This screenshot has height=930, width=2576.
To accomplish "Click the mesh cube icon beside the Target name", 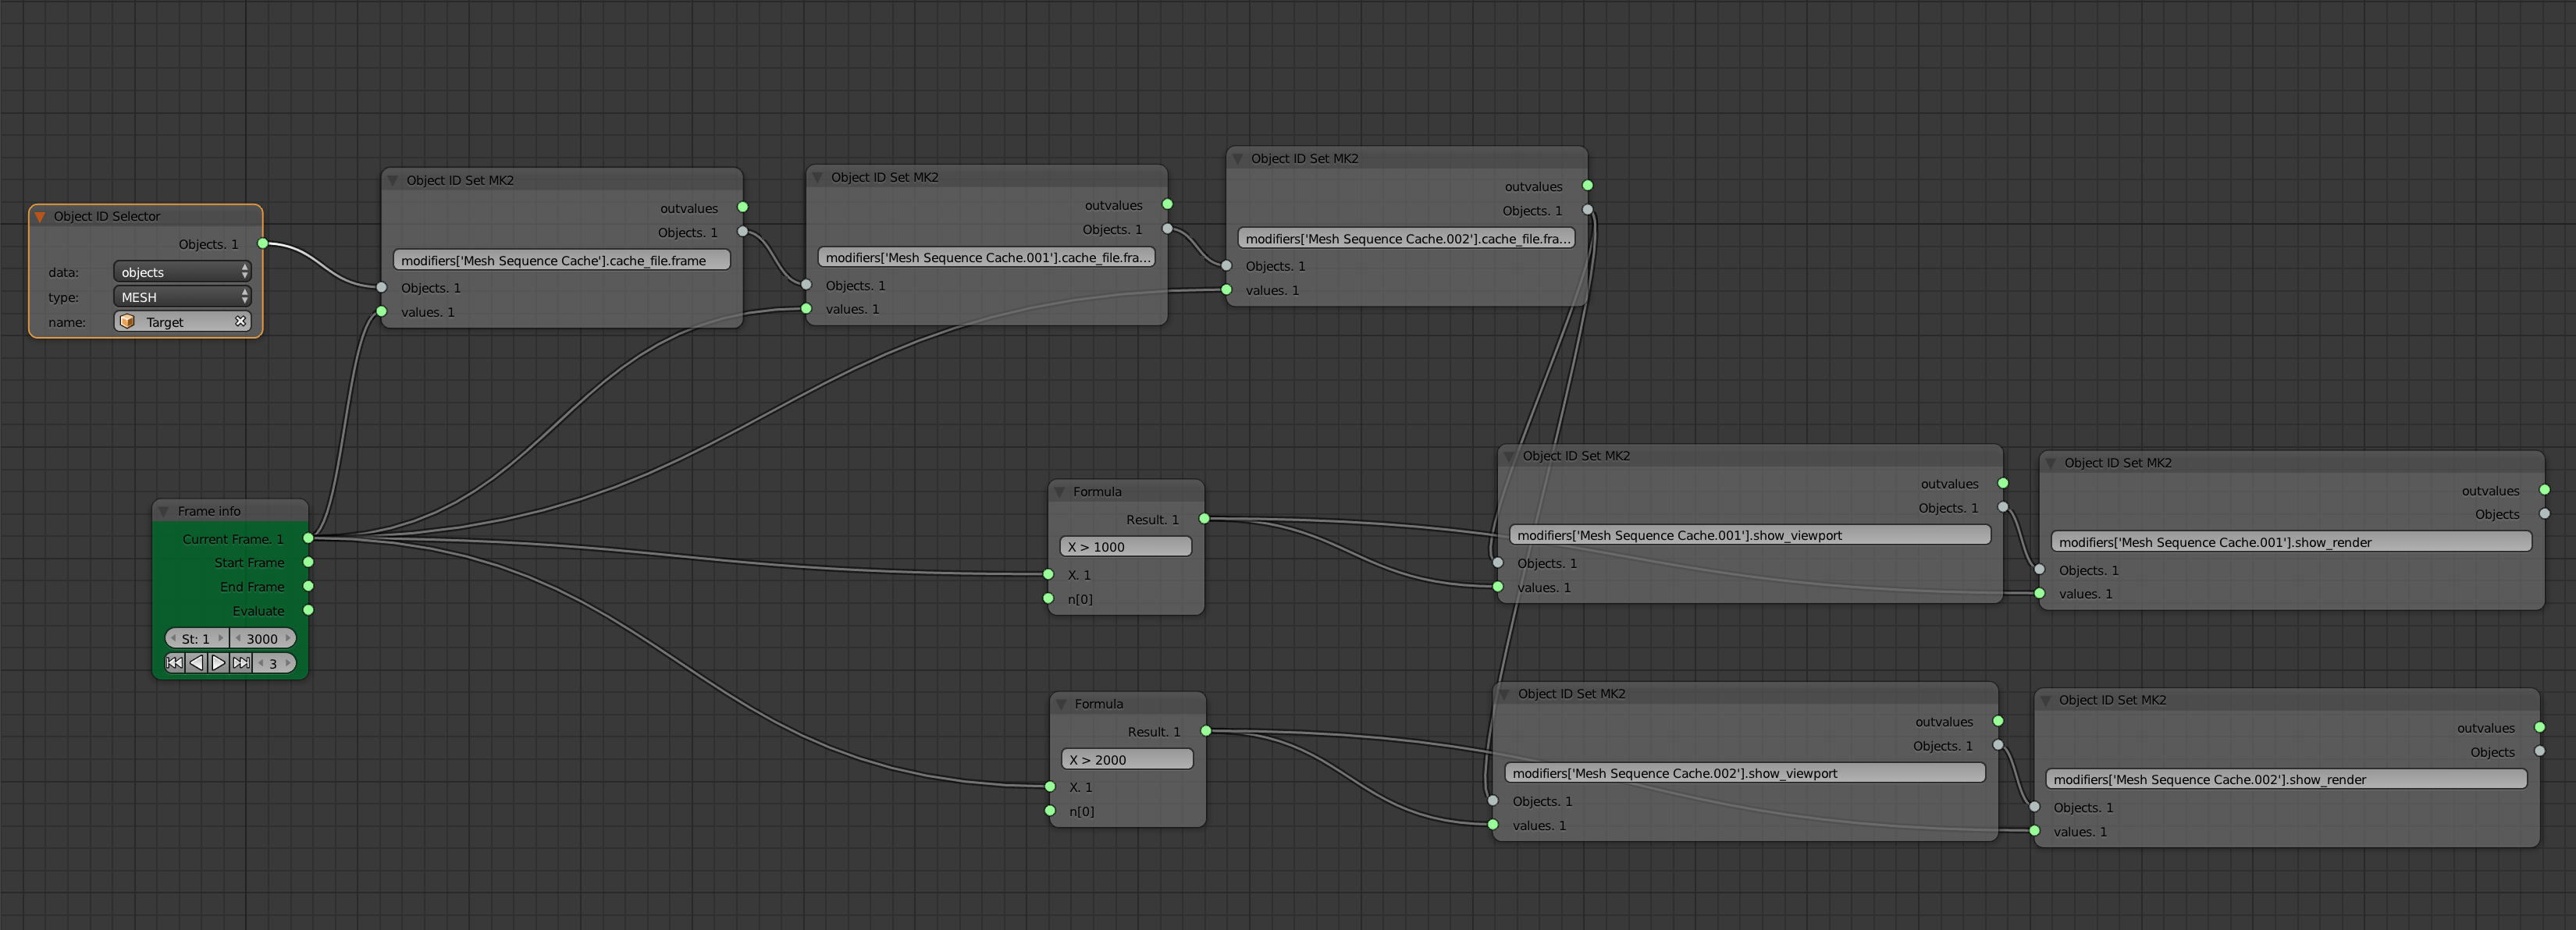I will tap(128, 321).
